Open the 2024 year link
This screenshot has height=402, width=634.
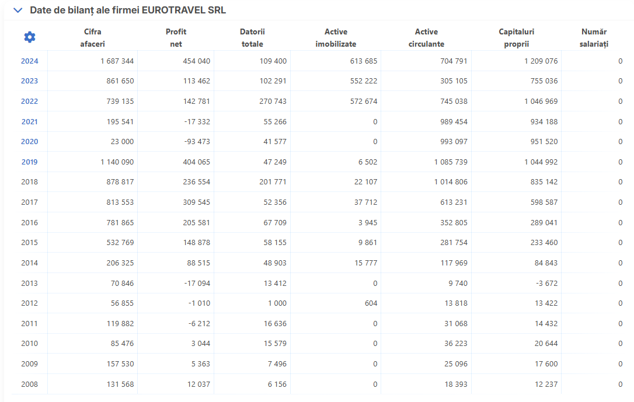pos(30,61)
